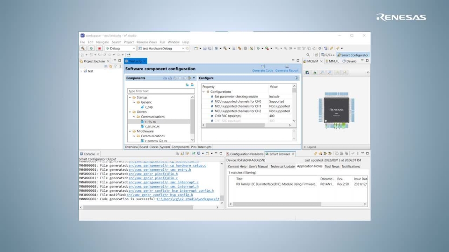The height and width of the screenshot is (252, 449).
Task: Open the test HardwareDebug configuration dropdown
Action: coord(183,48)
